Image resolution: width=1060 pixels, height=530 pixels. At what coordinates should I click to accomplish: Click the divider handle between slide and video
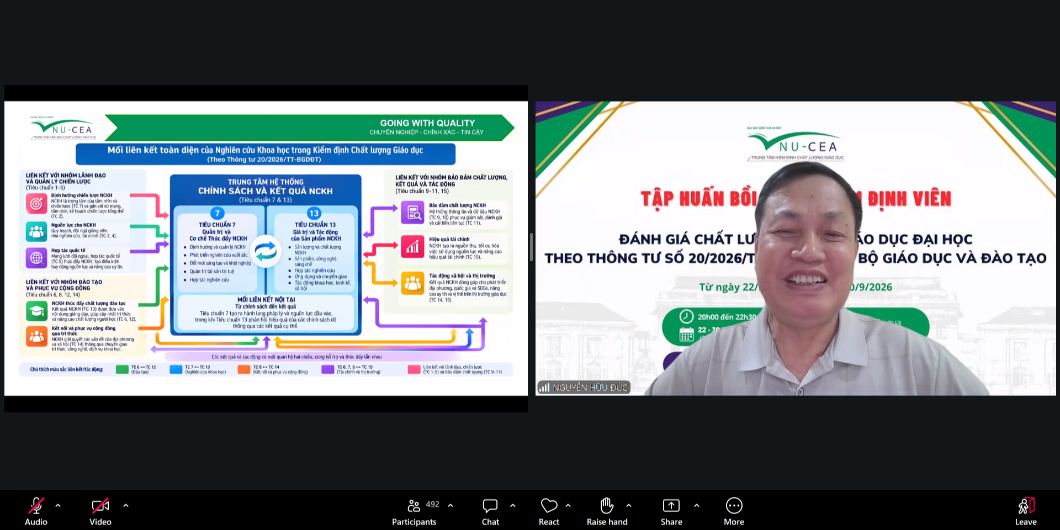click(x=531, y=247)
